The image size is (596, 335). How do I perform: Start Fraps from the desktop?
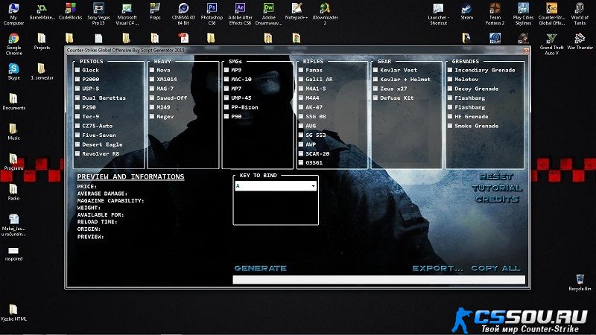pos(155,11)
